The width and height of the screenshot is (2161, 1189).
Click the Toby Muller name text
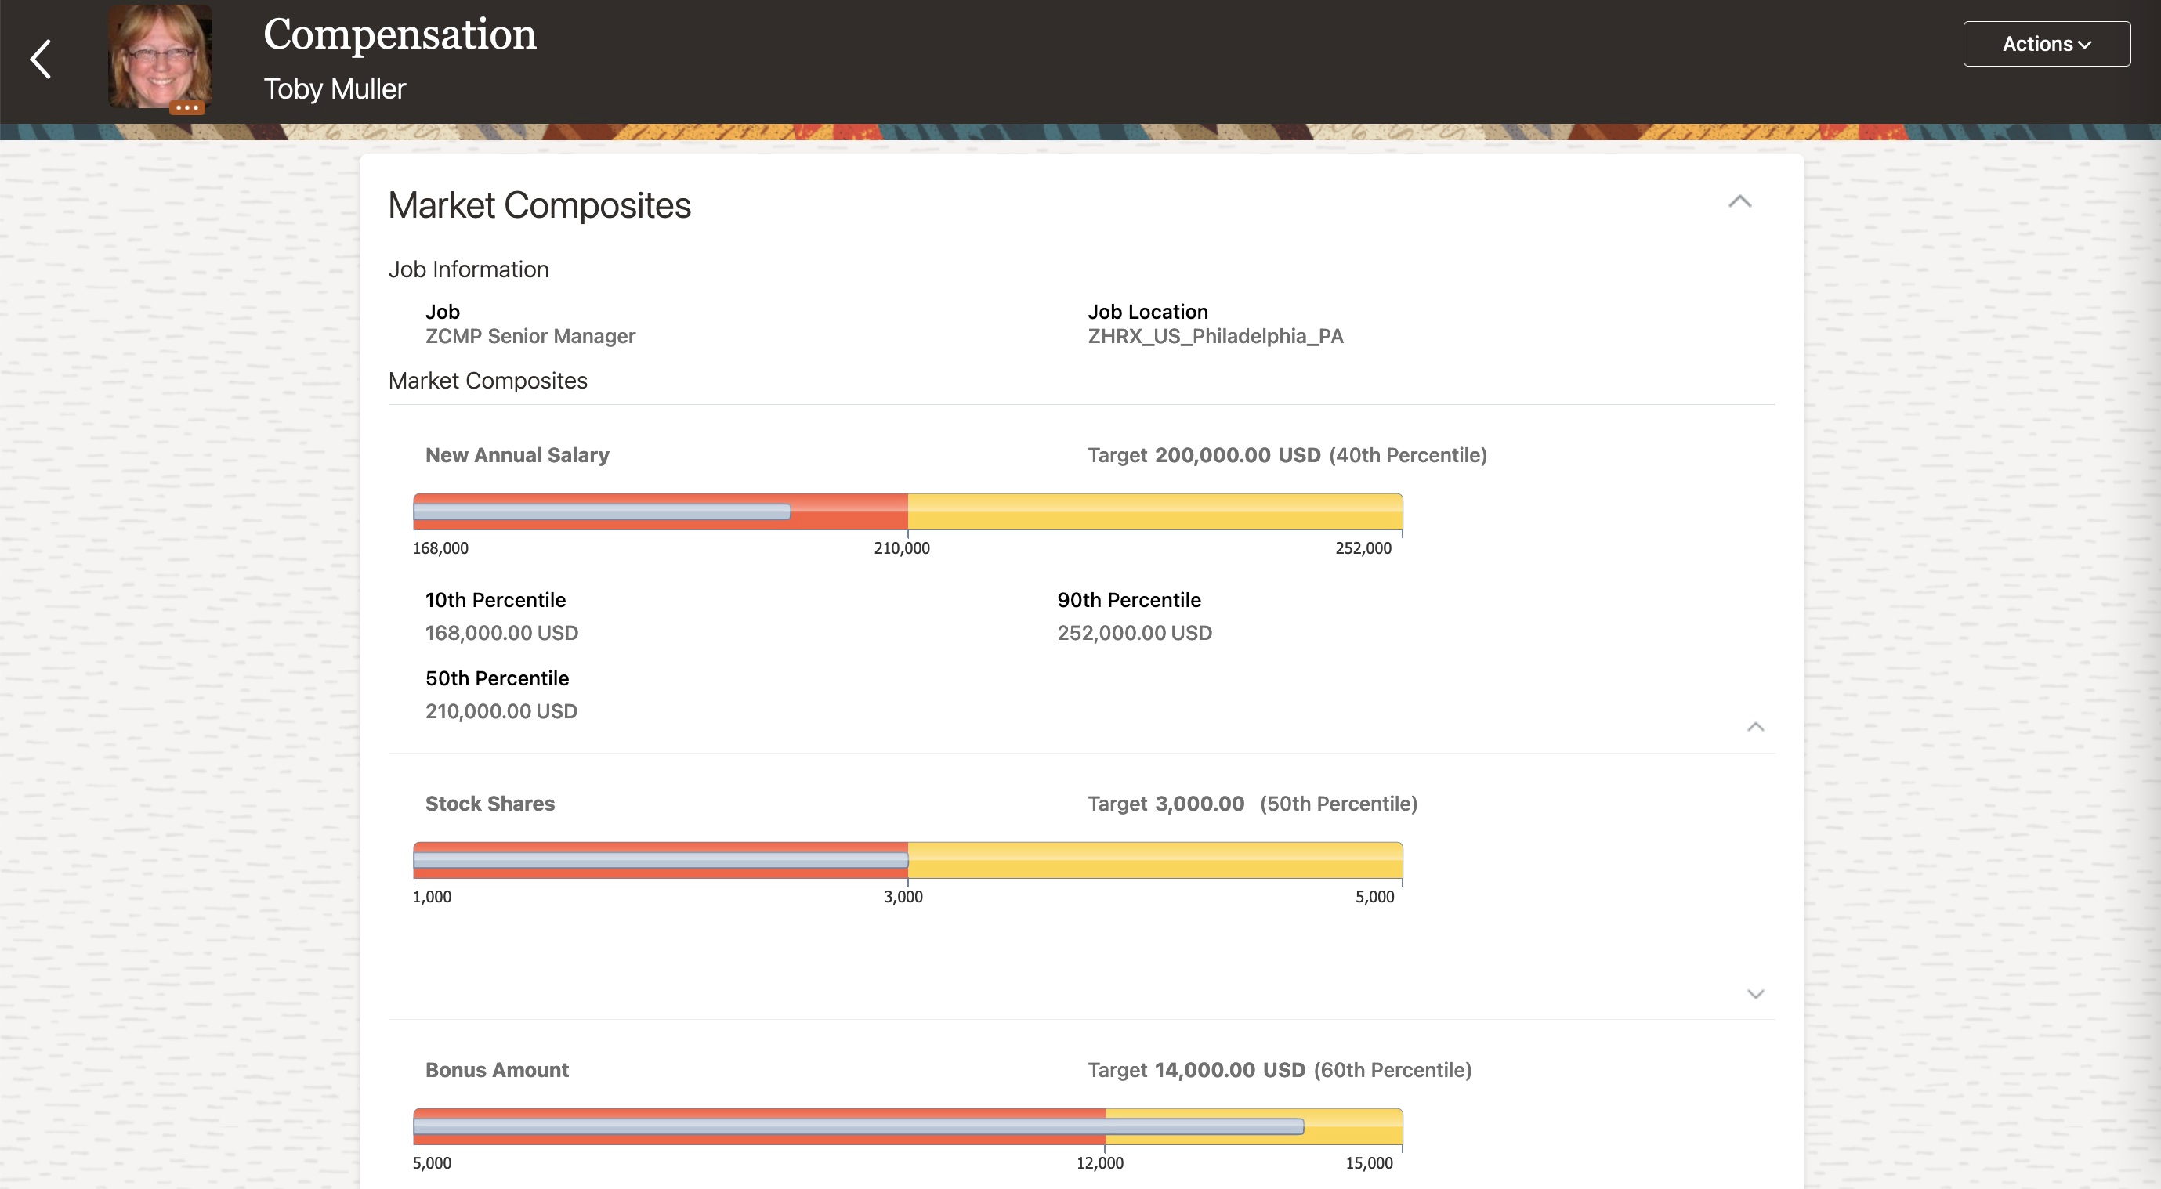[x=334, y=89]
